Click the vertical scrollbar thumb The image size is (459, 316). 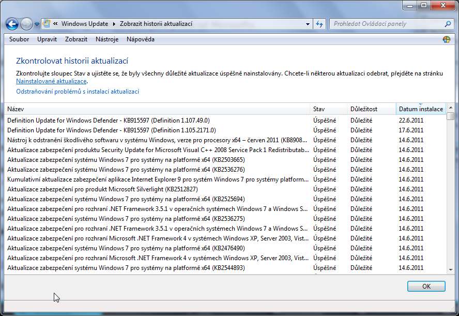tap(451, 116)
